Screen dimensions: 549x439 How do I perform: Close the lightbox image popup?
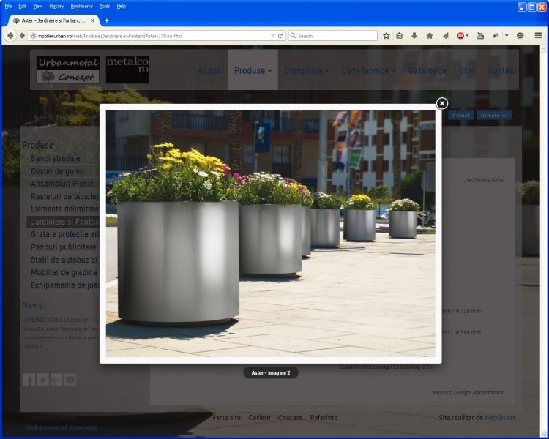(442, 103)
